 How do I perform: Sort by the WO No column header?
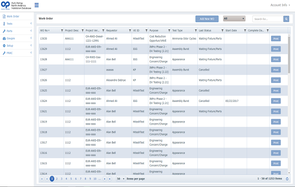tap(45, 31)
